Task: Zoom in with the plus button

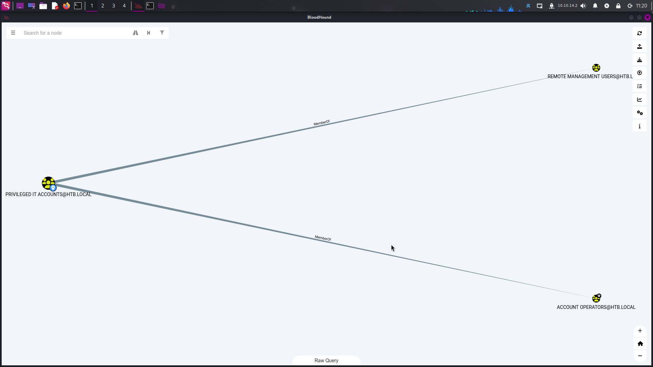Action: click(x=640, y=331)
